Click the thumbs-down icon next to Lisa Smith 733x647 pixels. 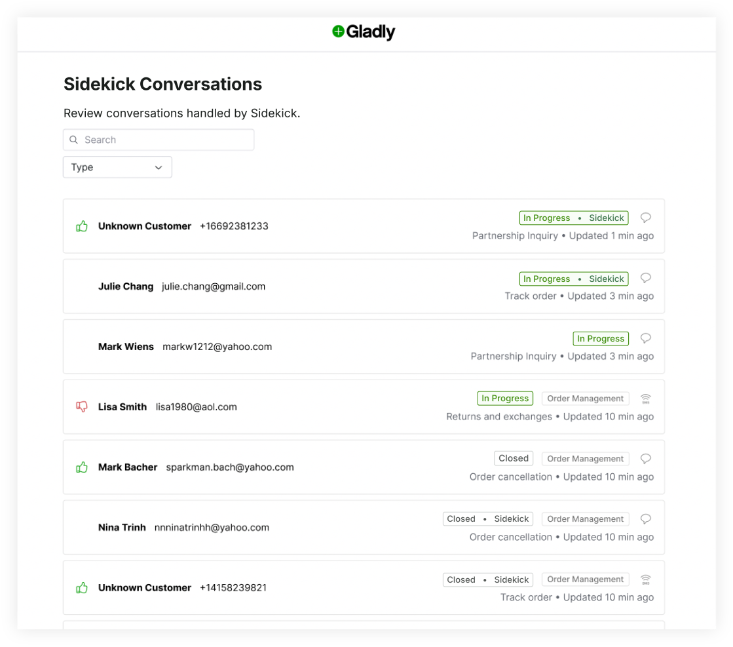point(82,406)
